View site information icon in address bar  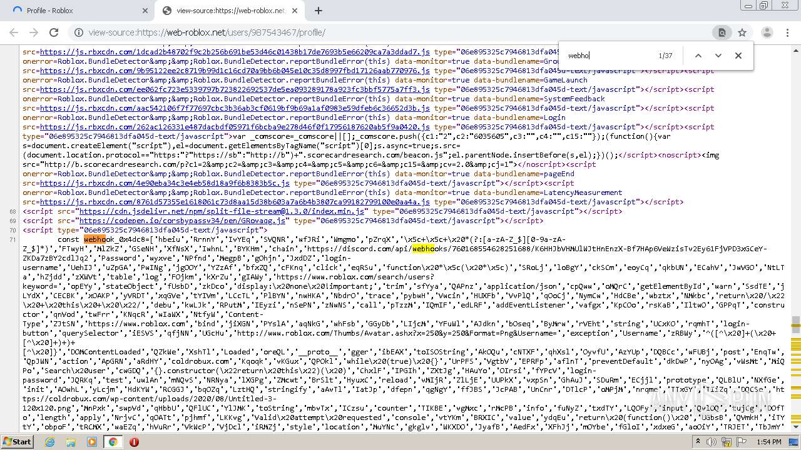coord(79,32)
